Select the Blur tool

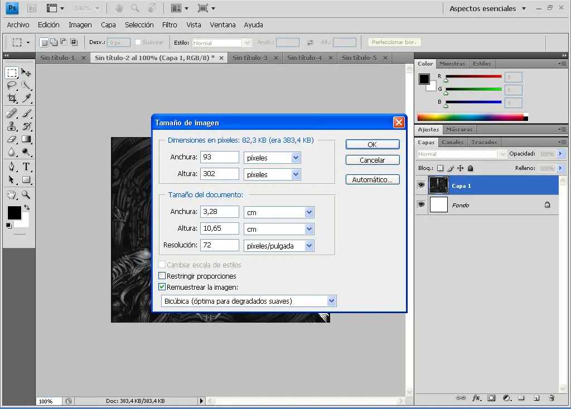pyautogui.click(x=12, y=152)
